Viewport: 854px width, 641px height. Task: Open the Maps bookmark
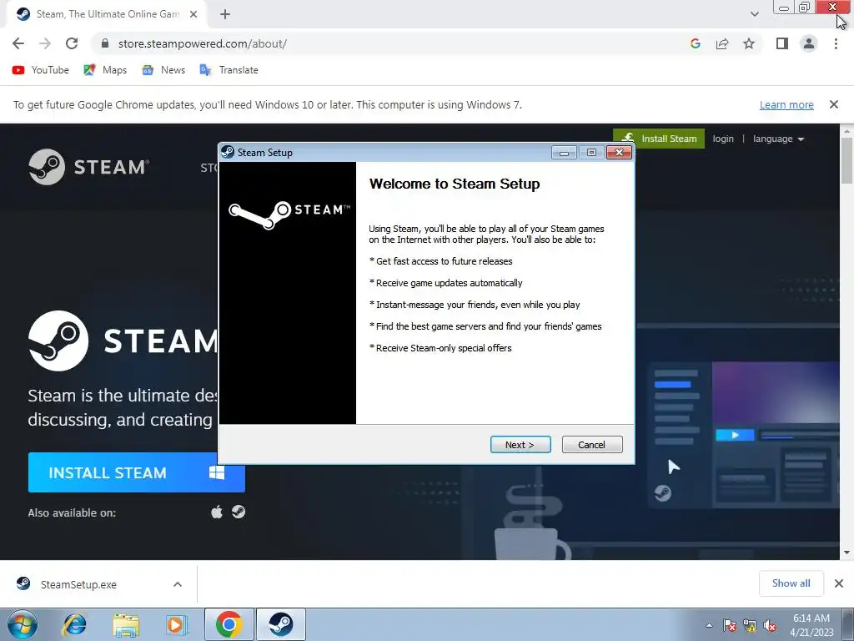pos(105,70)
